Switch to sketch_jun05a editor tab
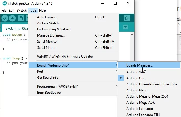 point(15,28)
